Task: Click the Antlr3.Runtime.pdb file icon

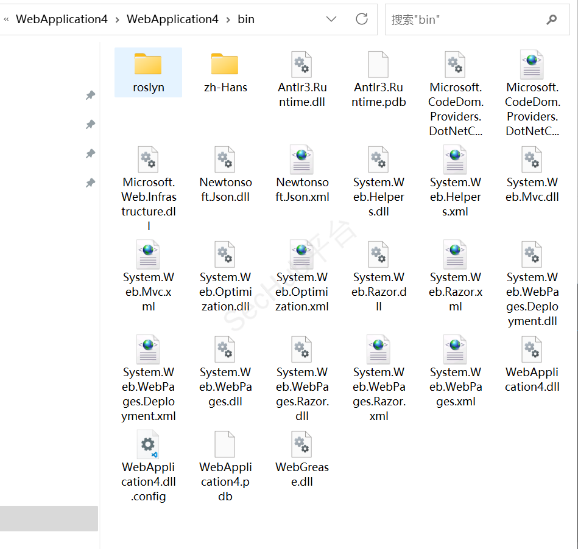Action: 378,64
